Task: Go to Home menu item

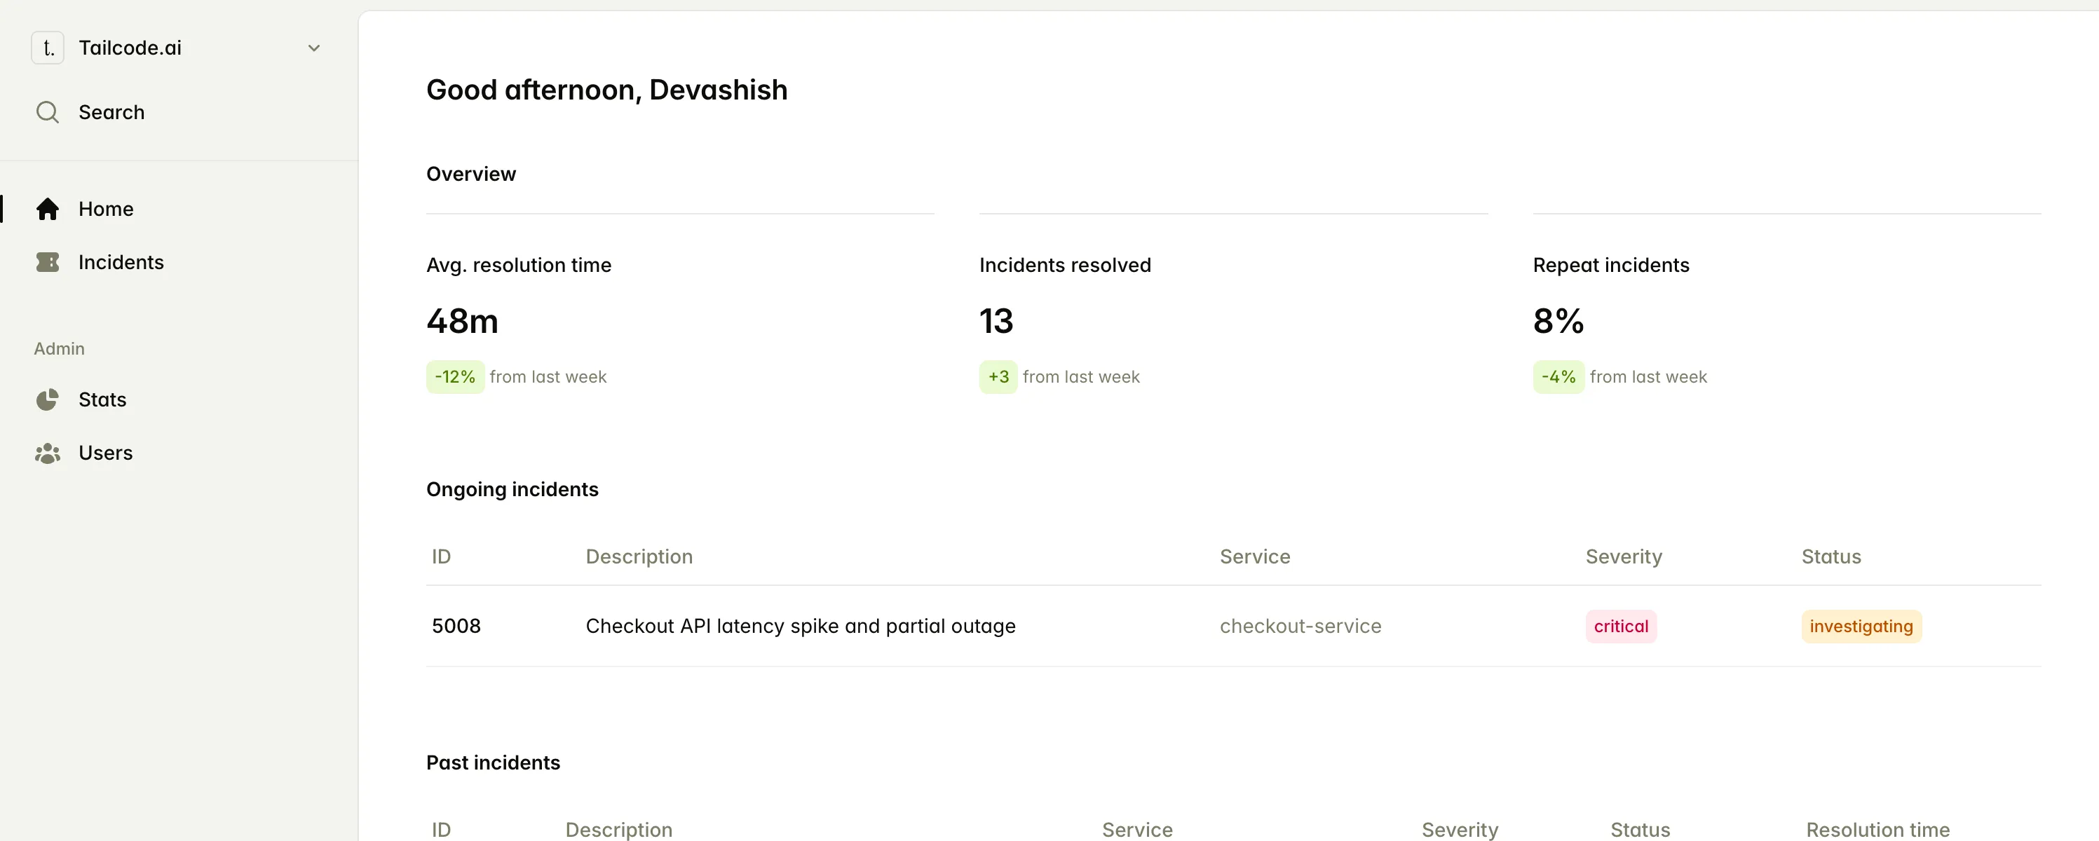Action: [x=106, y=210]
